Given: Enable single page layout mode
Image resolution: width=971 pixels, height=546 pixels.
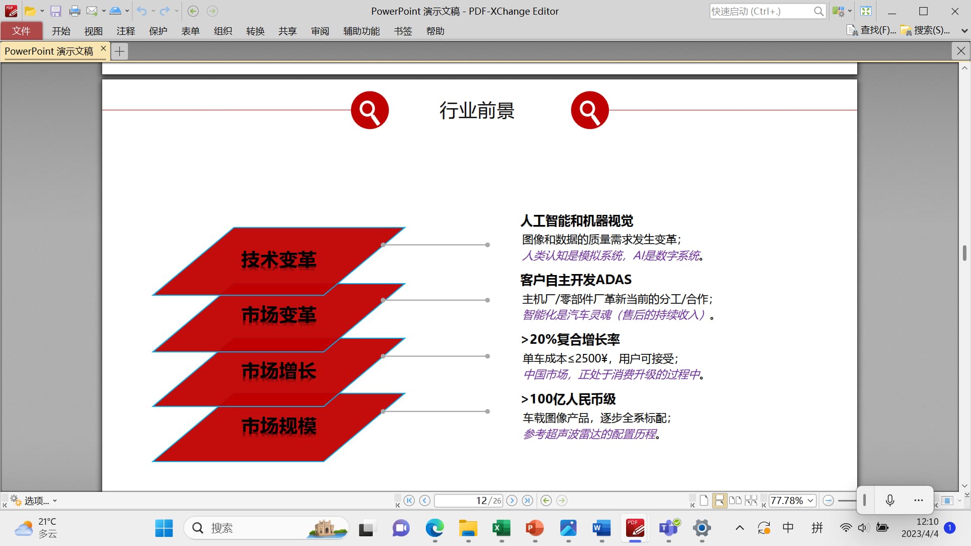Looking at the screenshot, I should pos(704,500).
